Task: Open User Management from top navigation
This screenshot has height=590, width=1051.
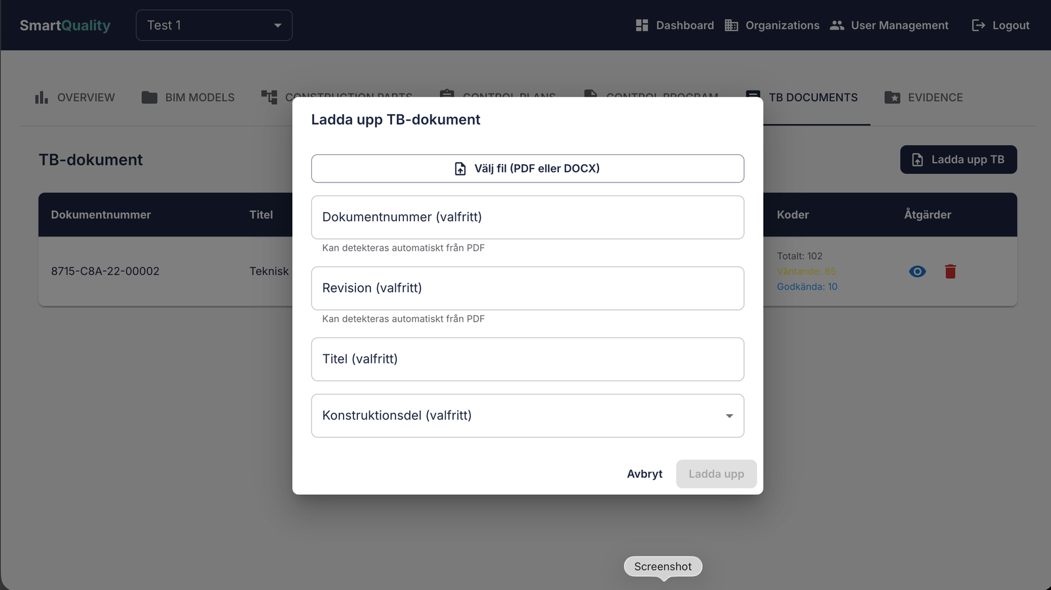Action: [x=889, y=25]
